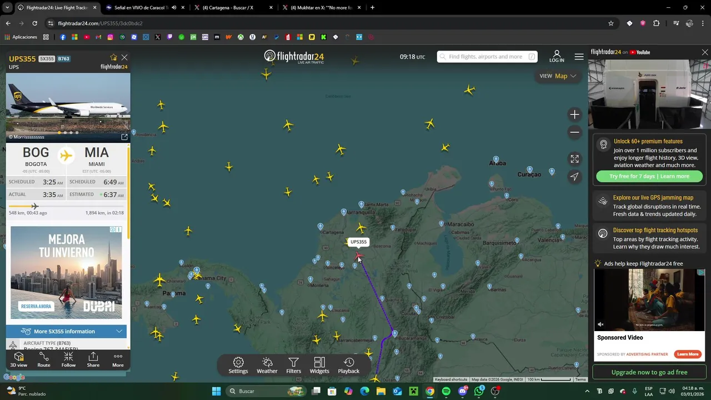This screenshot has height=400, width=711.
Task: Zoom in on the map
Action: 574,114
